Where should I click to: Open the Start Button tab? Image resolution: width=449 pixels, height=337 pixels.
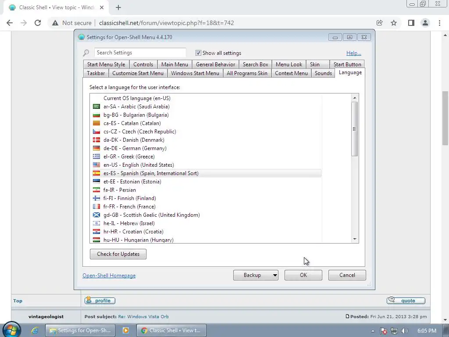tap(347, 65)
